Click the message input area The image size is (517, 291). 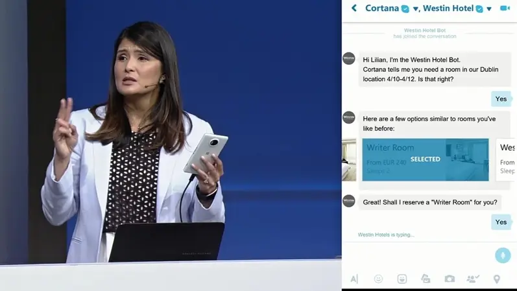tap(418, 255)
